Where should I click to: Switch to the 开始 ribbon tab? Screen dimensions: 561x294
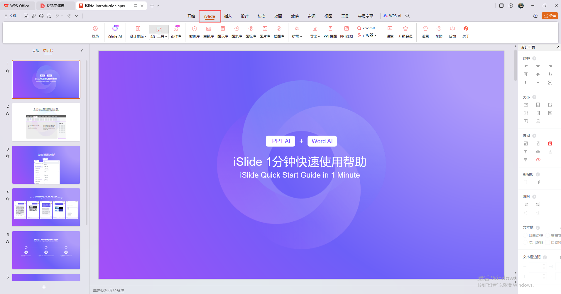[x=191, y=16]
